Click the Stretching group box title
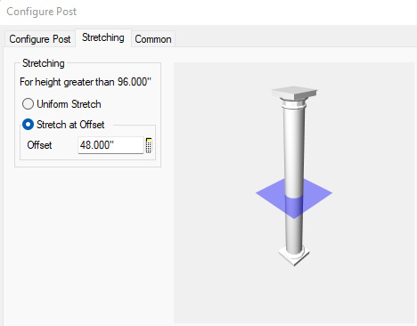Image resolution: width=417 pixels, height=326 pixels. pos(44,63)
